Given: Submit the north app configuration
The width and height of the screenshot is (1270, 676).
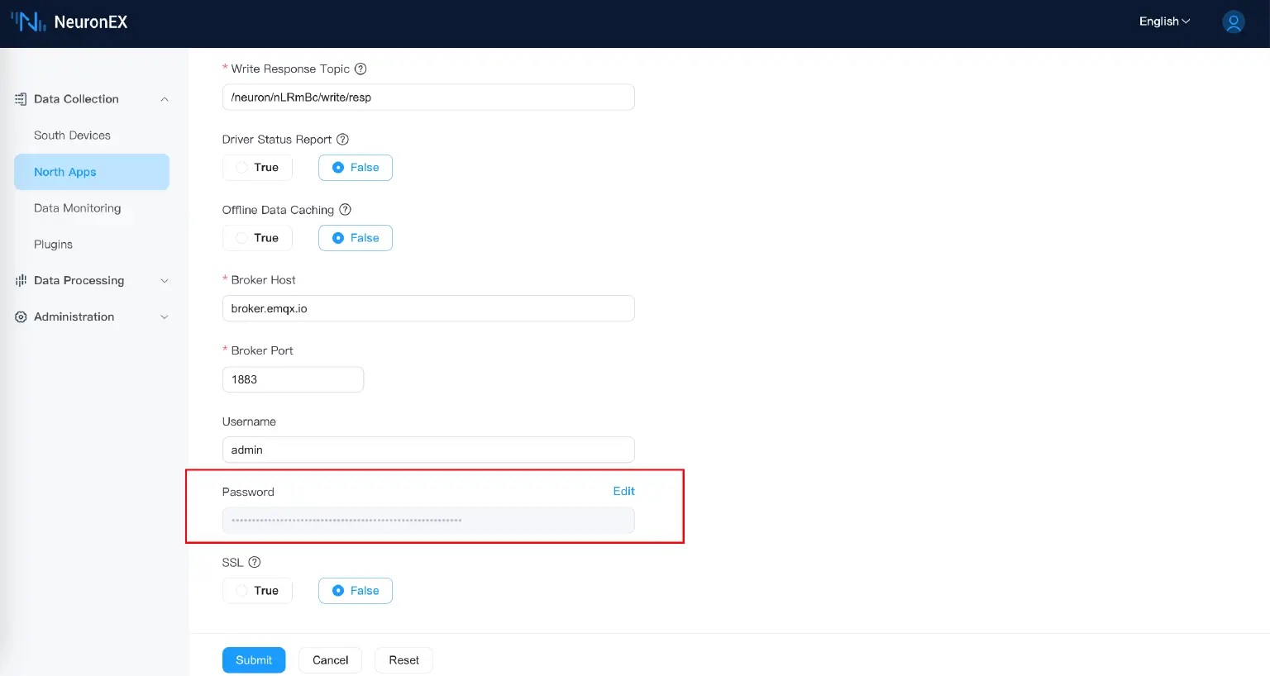Looking at the screenshot, I should coord(254,659).
